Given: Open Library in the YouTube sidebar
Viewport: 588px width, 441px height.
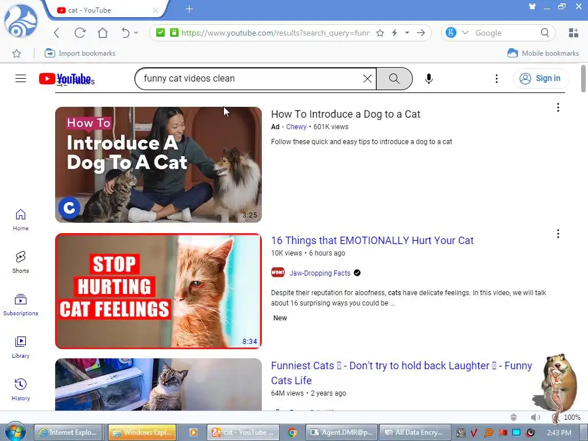Looking at the screenshot, I should click(x=21, y=347).
